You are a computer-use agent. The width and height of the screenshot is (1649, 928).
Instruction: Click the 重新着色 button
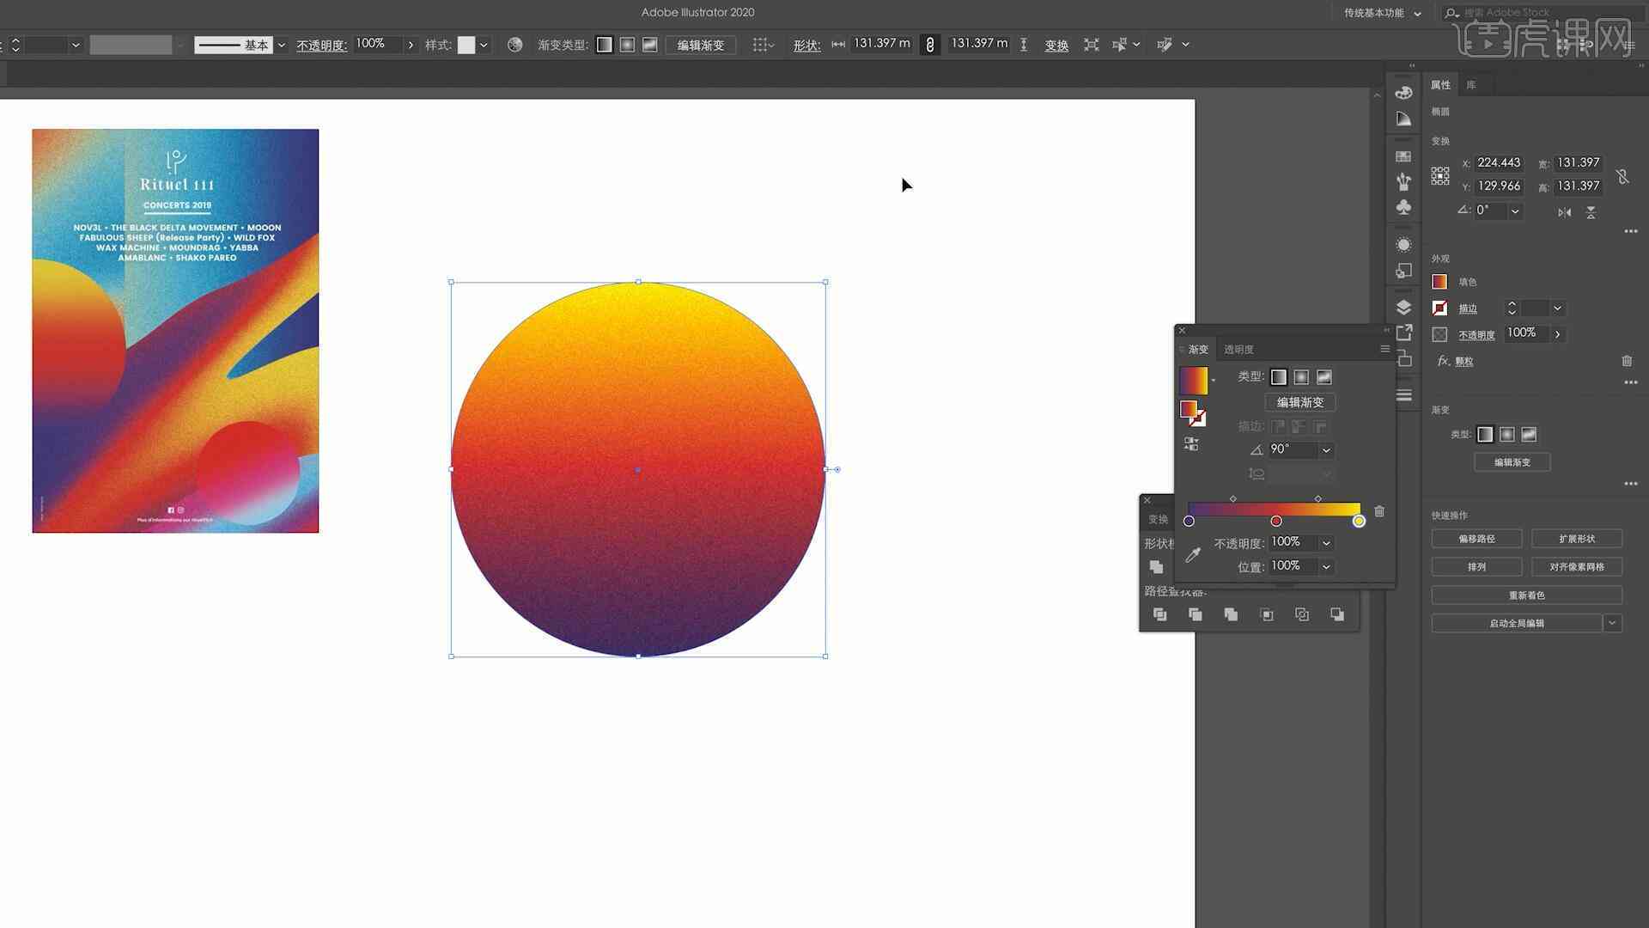[x=1526, y=595]
